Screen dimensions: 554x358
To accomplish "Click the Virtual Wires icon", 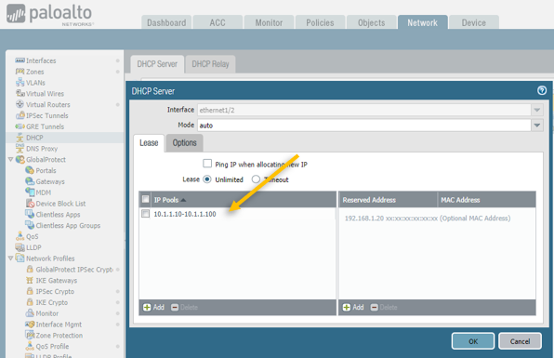I will click(x=20, y=93).
